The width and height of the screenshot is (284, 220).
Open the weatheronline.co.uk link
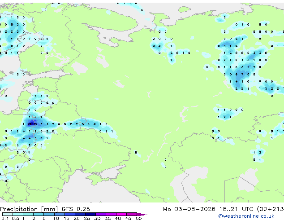246,216
